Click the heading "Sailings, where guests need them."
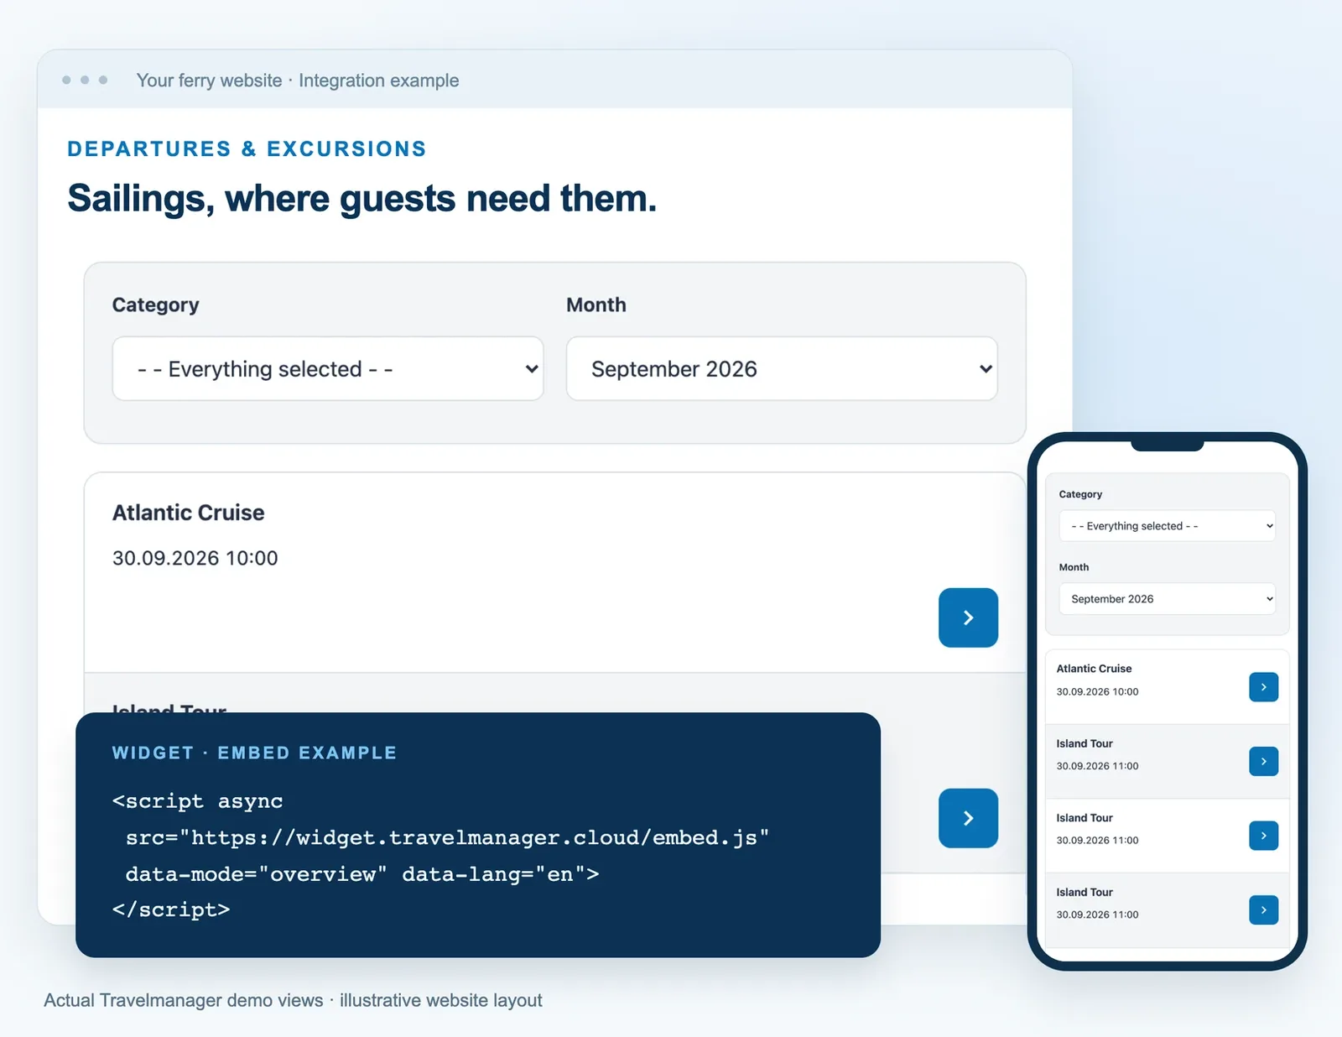 [362, 199]
